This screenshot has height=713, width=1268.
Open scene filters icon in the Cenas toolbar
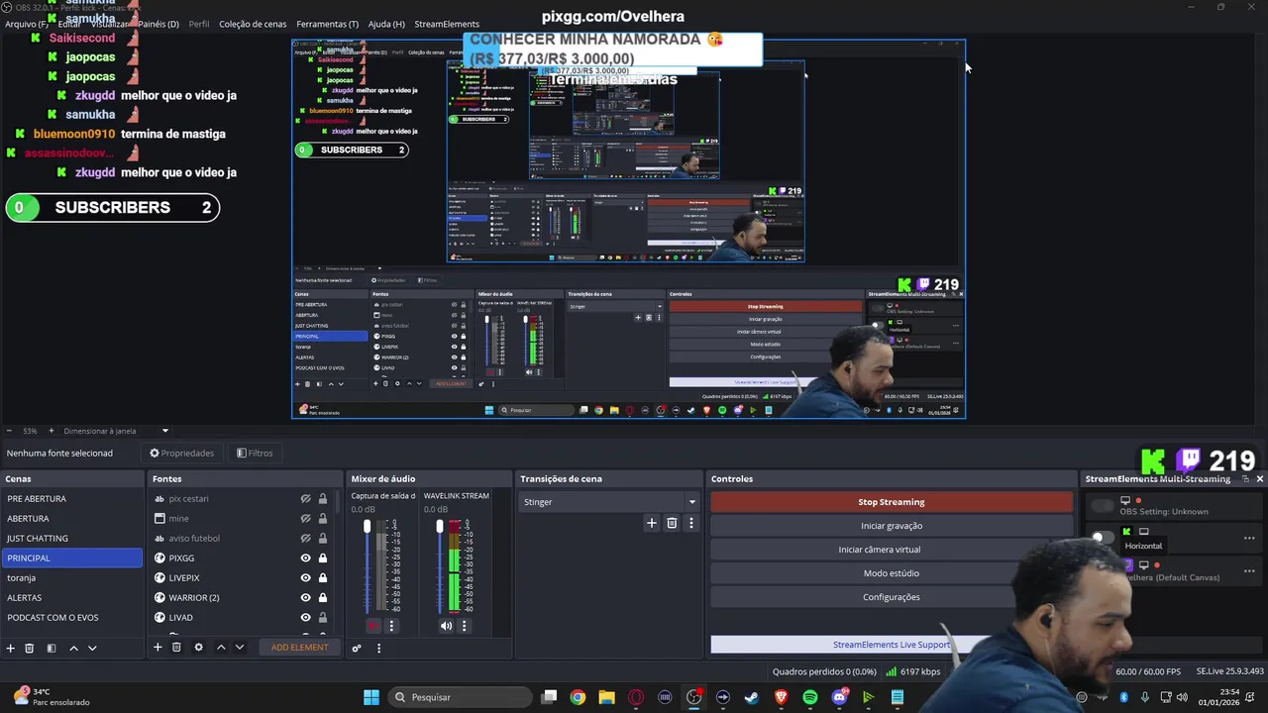click(x=52, y=648)
